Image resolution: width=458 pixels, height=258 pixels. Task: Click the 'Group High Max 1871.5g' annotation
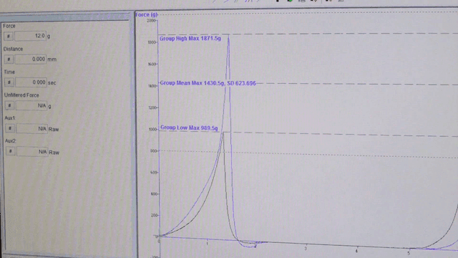click(x=190, y=38)
